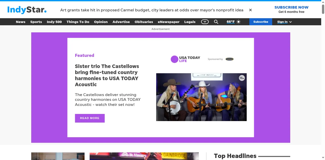Go to the Advertise page
The width and height of the screenshot is (325, 160).
point(121,22)
